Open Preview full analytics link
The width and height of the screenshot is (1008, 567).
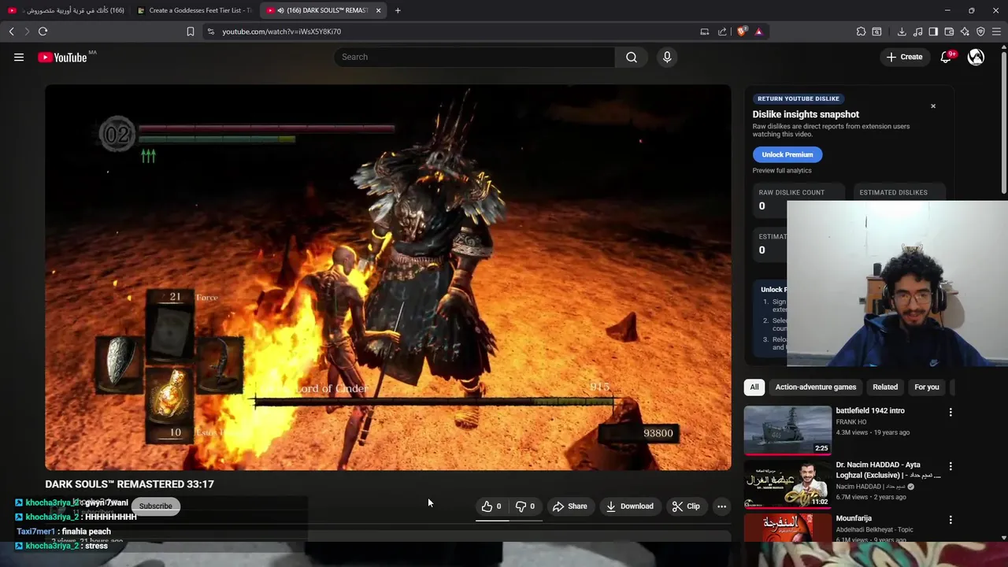click(x=782, y=171)
